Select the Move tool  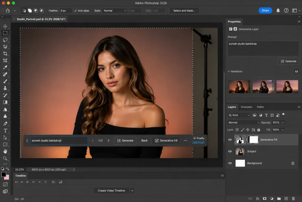(5, 26)
